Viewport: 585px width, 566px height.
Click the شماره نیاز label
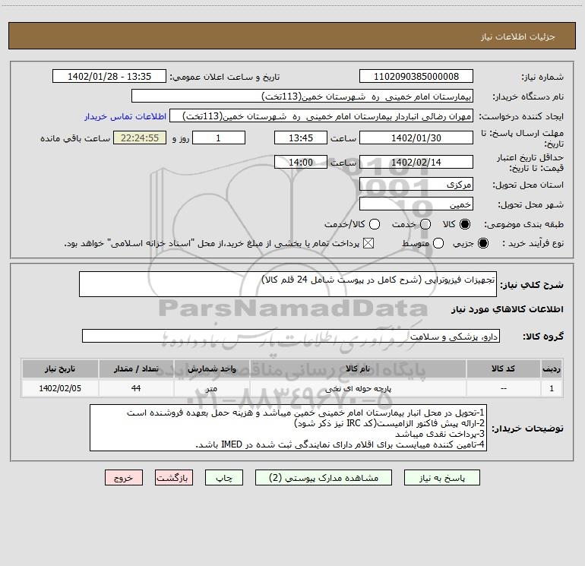tap(542, 77)
